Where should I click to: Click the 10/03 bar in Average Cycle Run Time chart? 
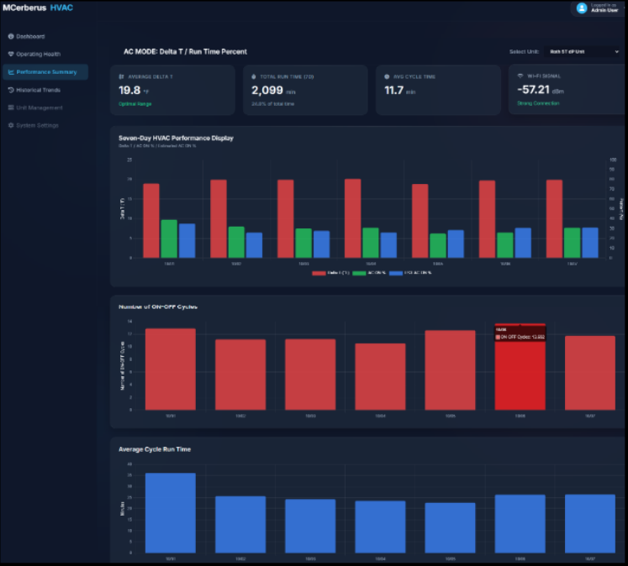(x=310, y=526)
